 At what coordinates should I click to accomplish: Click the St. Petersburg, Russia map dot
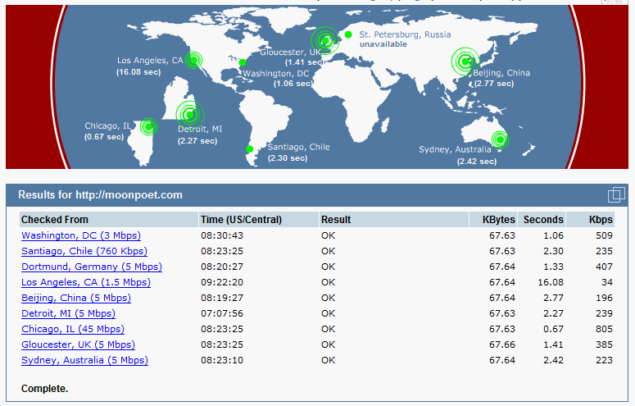(x=348, y=34)
